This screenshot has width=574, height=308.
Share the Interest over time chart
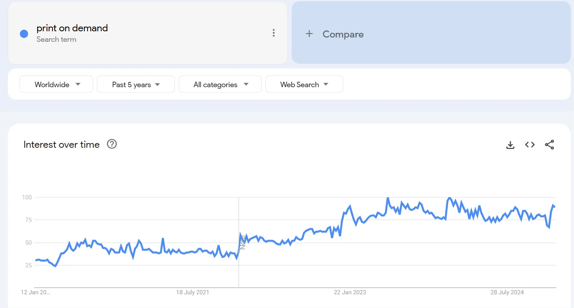[x=549, y=145]
